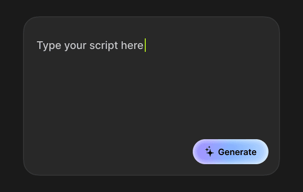Viewport: 303px width, 192px height.
Task: Click the "Generate" text label
Action: coord(237,152)
